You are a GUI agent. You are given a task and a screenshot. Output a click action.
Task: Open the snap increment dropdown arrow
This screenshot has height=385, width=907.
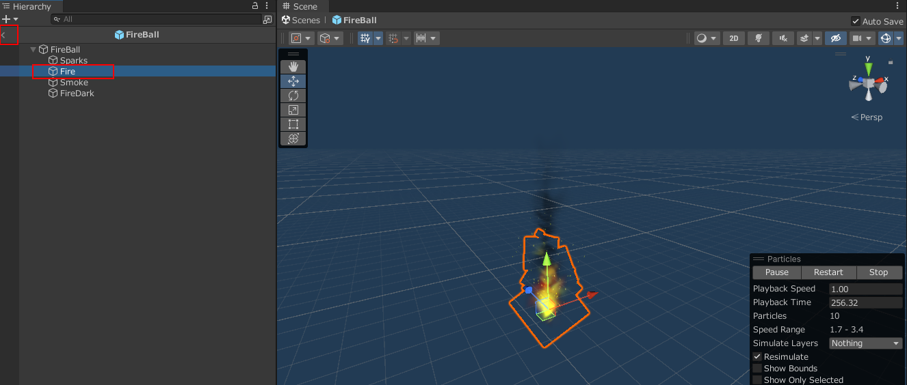[434, 39]
